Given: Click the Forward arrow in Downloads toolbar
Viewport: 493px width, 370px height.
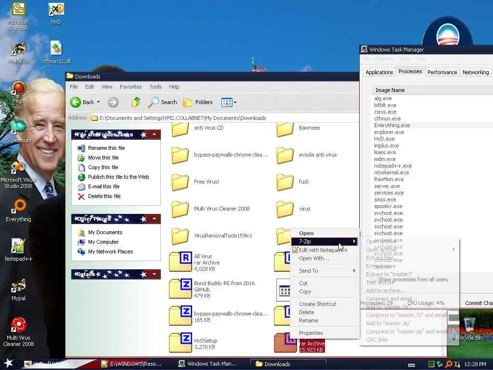Looking at the screenshot, I should tap(113, 102).
